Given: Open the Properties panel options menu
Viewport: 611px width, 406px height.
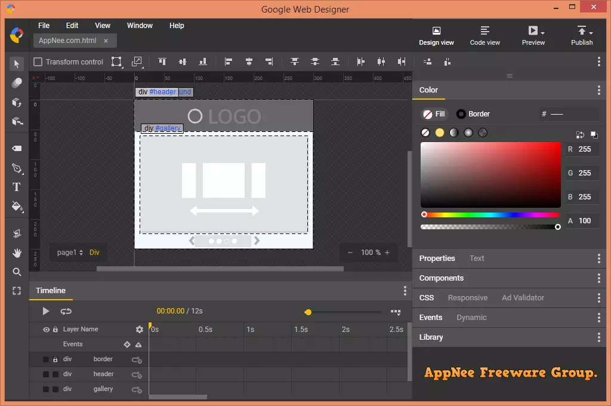Looking at the screenshot, I should click(x=599, y=258).
